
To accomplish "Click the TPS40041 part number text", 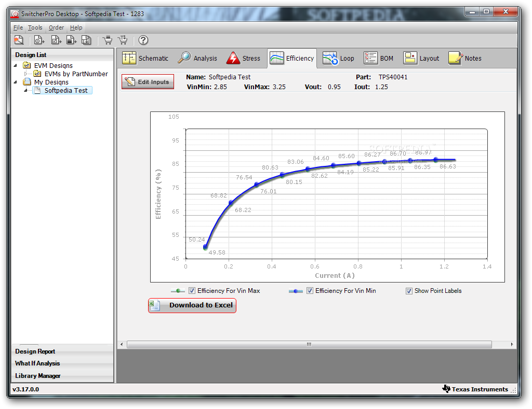I will pos(393,77).
